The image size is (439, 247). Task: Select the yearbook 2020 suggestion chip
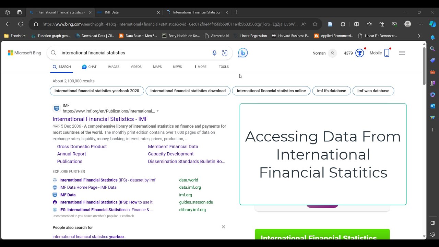point(97,91)
